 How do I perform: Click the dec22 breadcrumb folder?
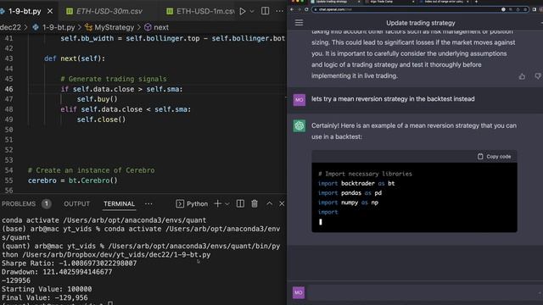pos(10,27)
